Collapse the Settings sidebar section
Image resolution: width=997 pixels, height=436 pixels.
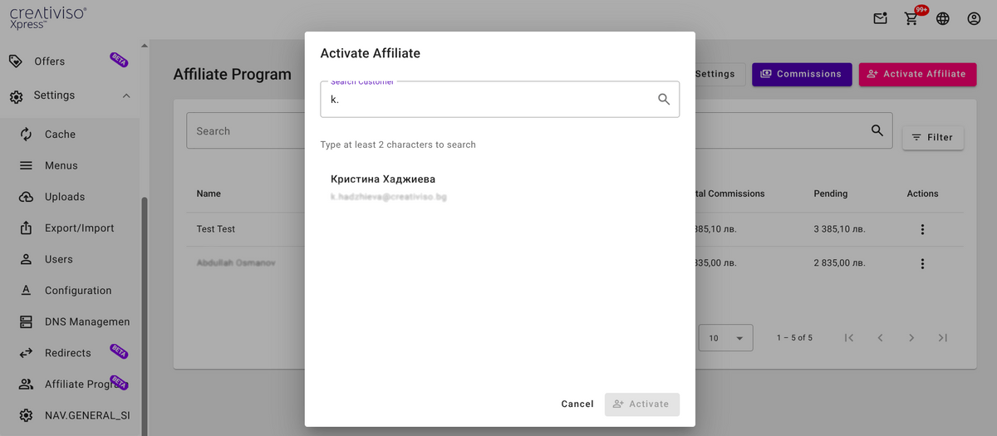(x=126, y=96)
